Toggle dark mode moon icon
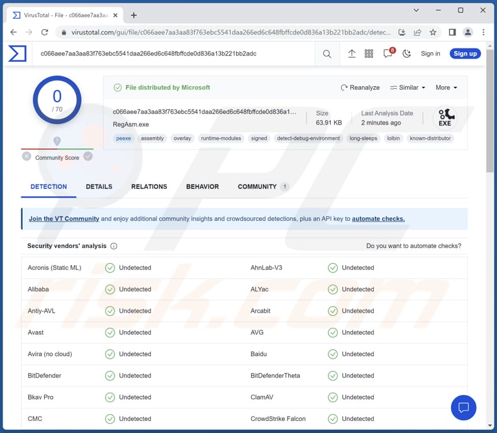This screenshot has height=433, width=497. click(406, 53)
